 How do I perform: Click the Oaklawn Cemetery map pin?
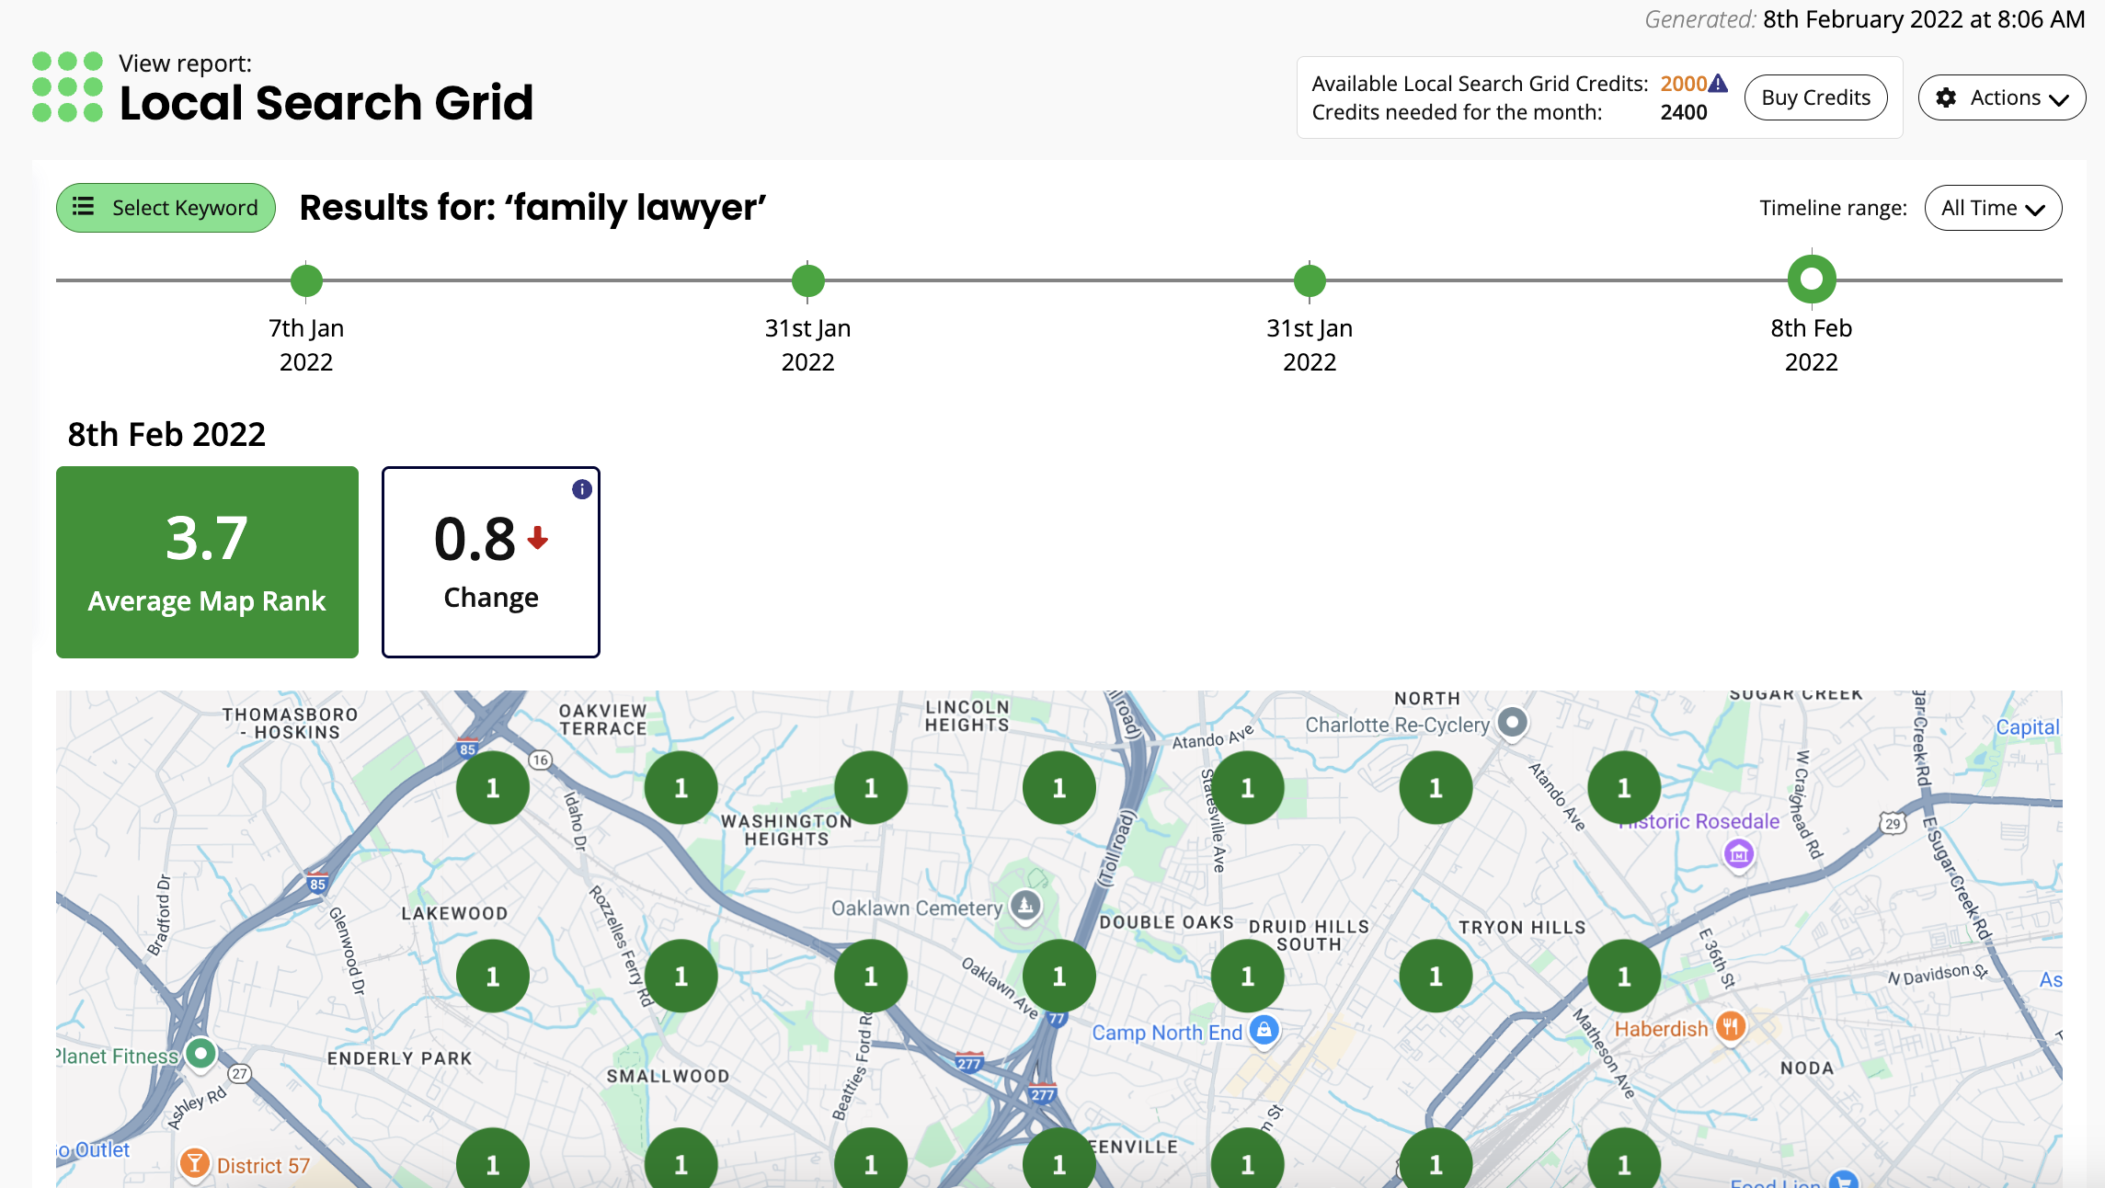1025,906
